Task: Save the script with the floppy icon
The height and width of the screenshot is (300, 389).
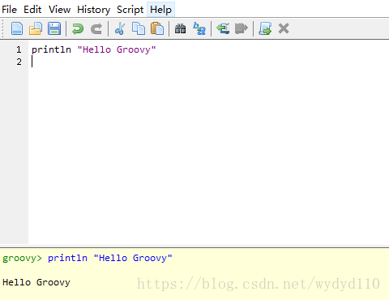Action: click(54, 28)
